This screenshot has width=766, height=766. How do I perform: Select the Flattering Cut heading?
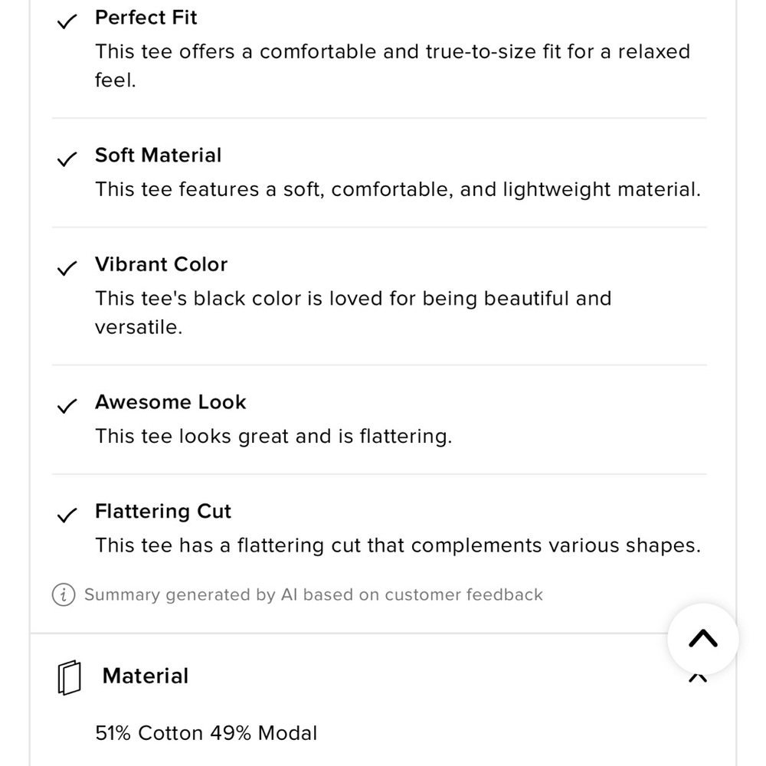pyautogui.click(x=163, y=511)
